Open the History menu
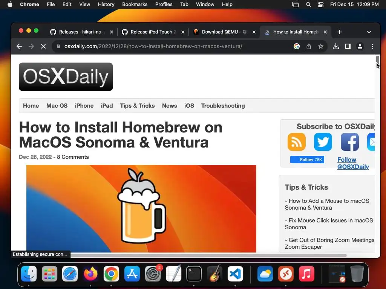Viewport: 386px width, 289px height. [x=106, y=5]
